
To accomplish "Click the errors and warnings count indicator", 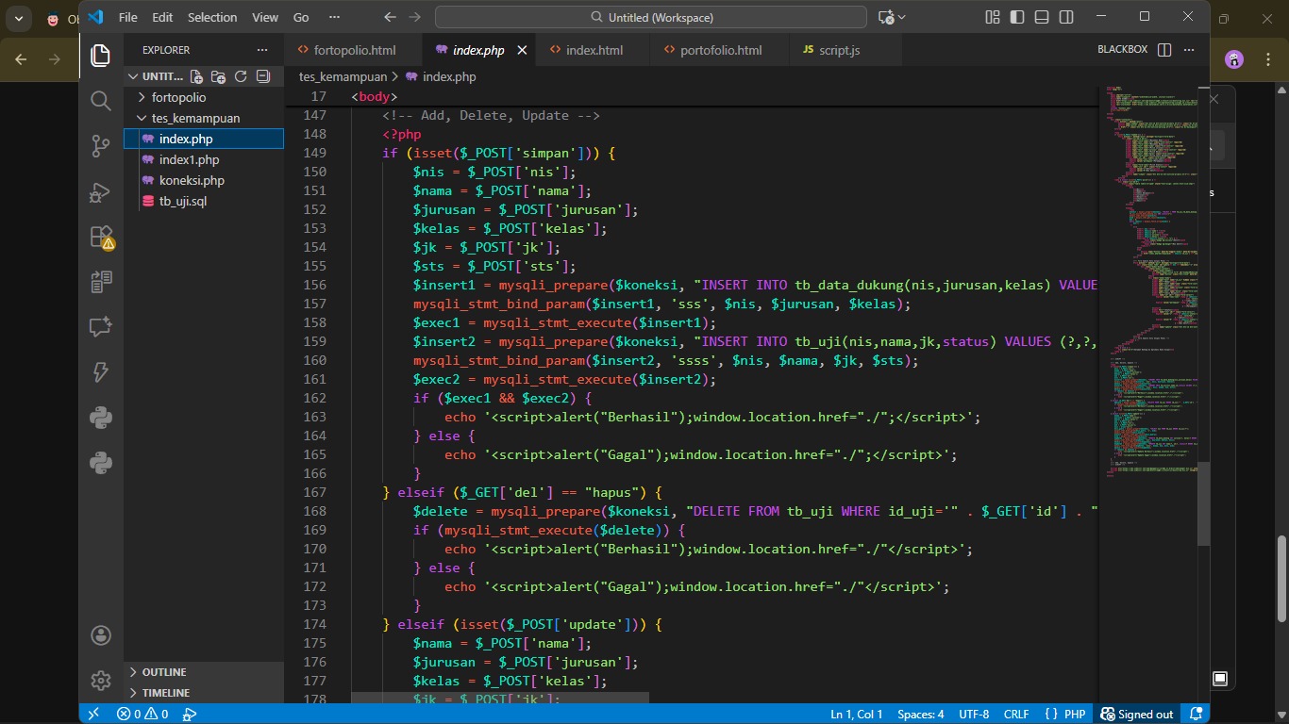I will tap(142, 714).
